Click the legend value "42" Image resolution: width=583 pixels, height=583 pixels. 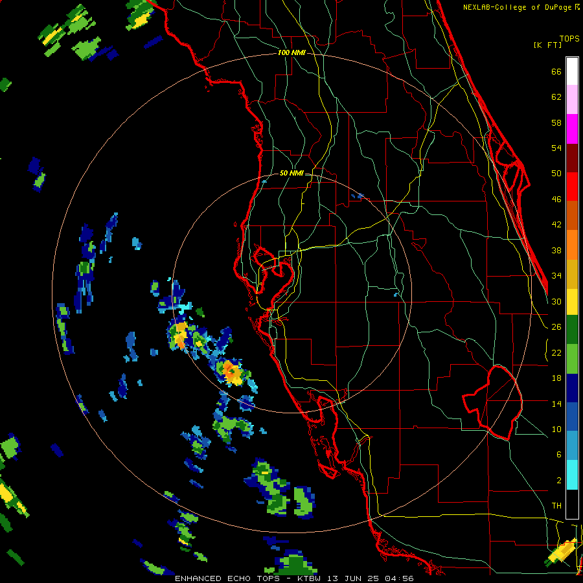[x=556, y=225]
